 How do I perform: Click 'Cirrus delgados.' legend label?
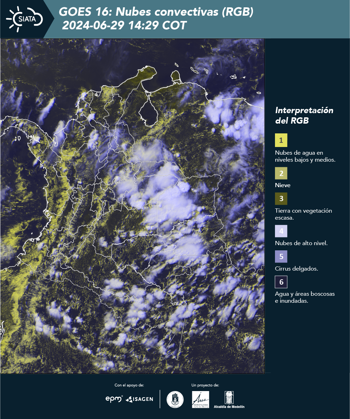(x=296, y=269)
